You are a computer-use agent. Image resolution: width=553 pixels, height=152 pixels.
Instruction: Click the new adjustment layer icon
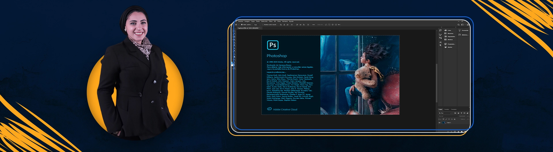point(458,132)
